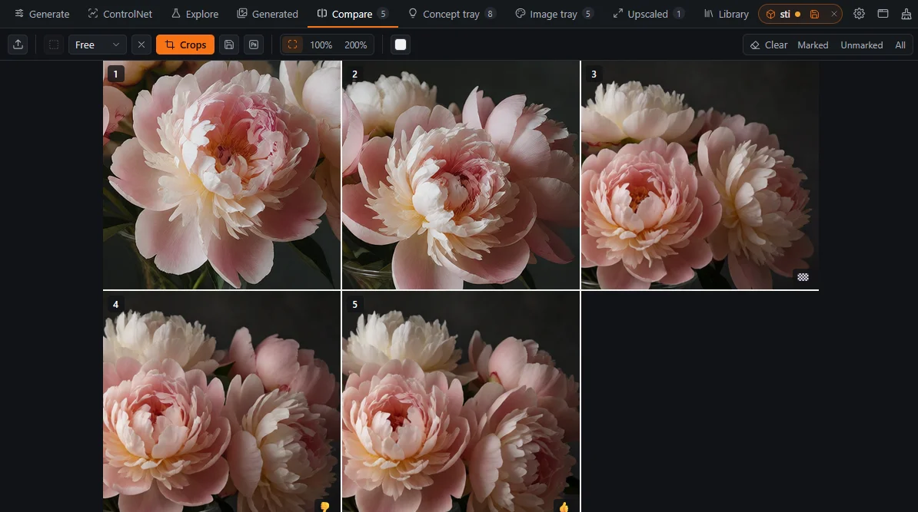Click the number 4 badge

click(115, 304)
